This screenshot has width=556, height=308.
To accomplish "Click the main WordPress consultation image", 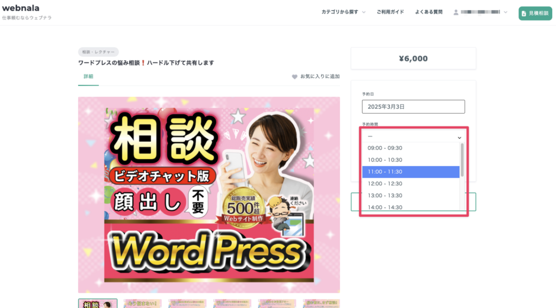I will [x=209, y=195].
